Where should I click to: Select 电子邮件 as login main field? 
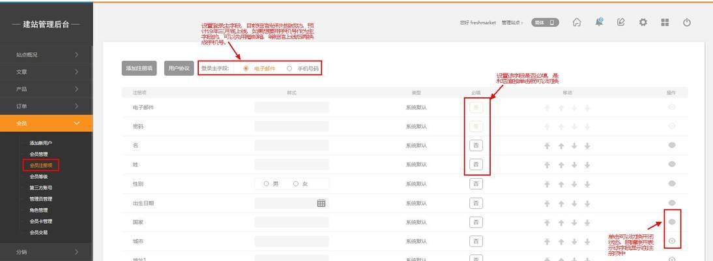click(246, 69)
